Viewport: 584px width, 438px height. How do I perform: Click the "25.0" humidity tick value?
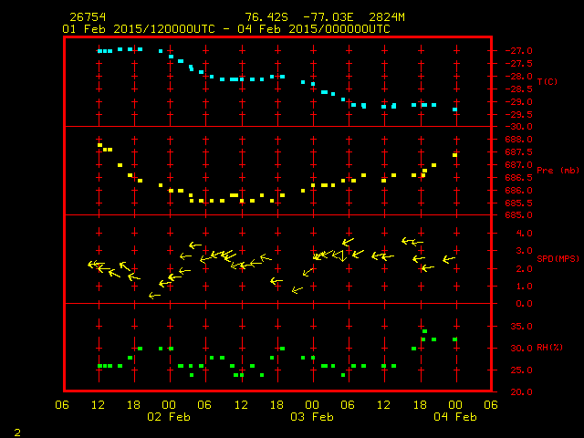[x=521, y=370]
